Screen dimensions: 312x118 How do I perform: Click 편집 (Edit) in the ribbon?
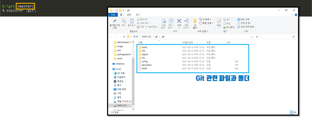click(x=227, y=23)
